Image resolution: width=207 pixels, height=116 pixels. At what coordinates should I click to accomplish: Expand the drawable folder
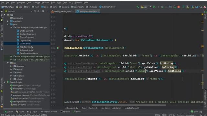point(11,66)
